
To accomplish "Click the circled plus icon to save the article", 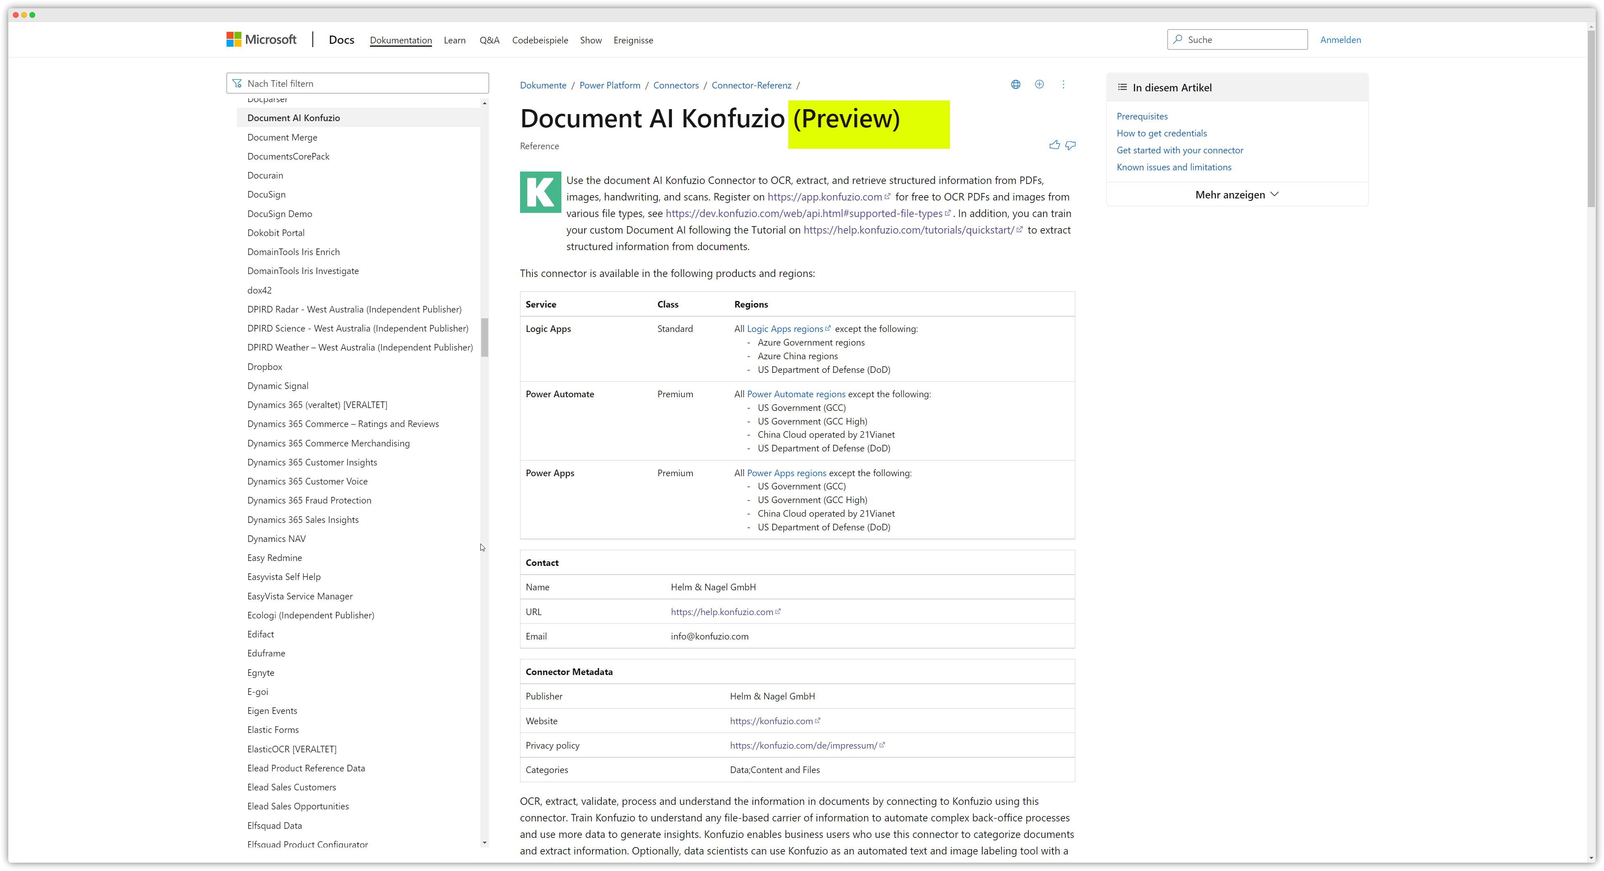I will click(x=1039, y=84).
